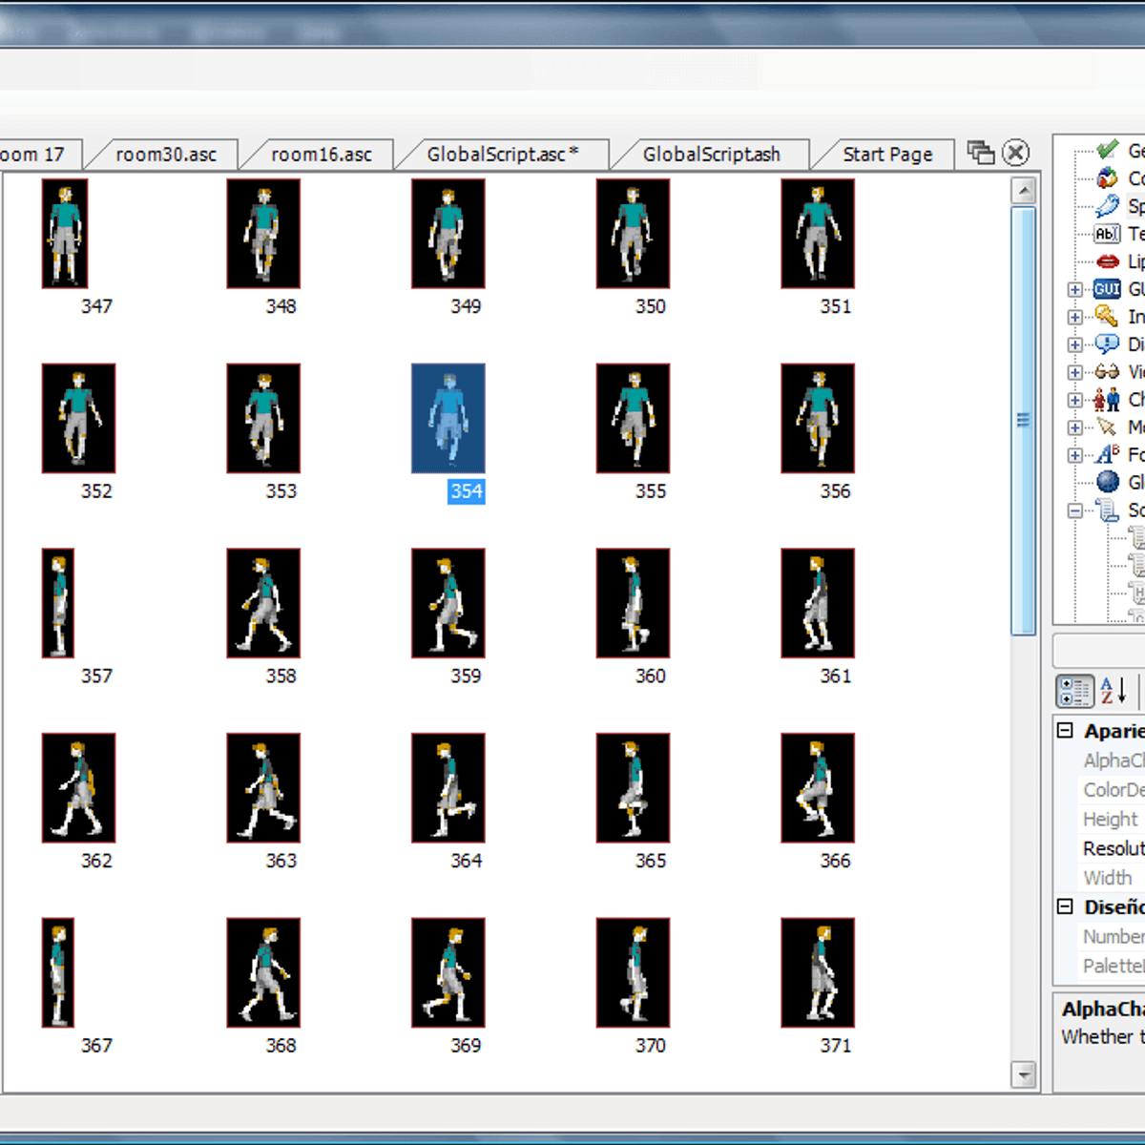Click the sprite list scrollbar down arrow
Viewport: 1145px width, 1145px height.
point(1023,1074)
